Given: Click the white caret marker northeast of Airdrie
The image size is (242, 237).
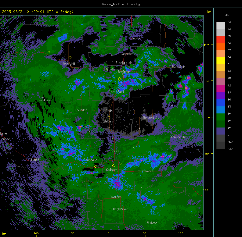Looking at the screenshot, I should pyautogui.click(x=134, y=148).
